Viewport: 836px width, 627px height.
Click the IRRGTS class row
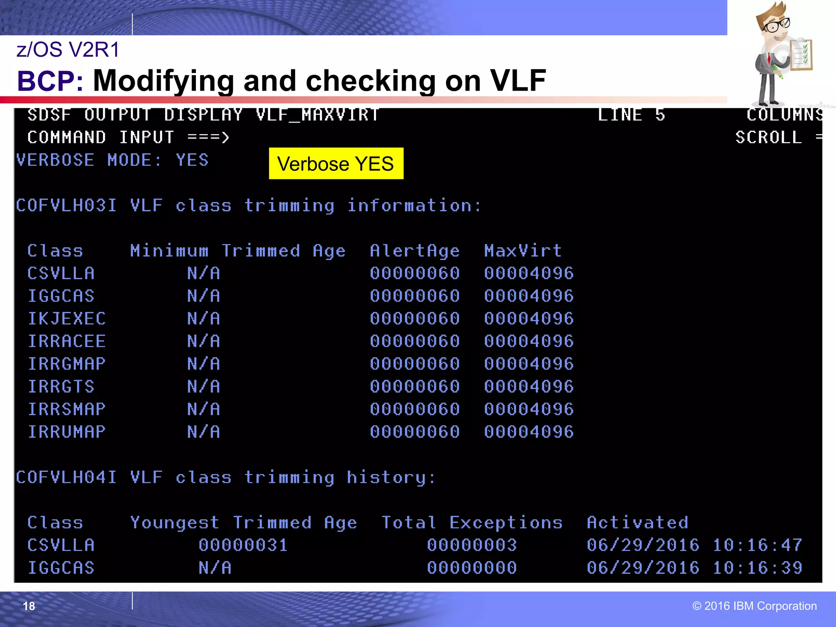coord(300,387)
